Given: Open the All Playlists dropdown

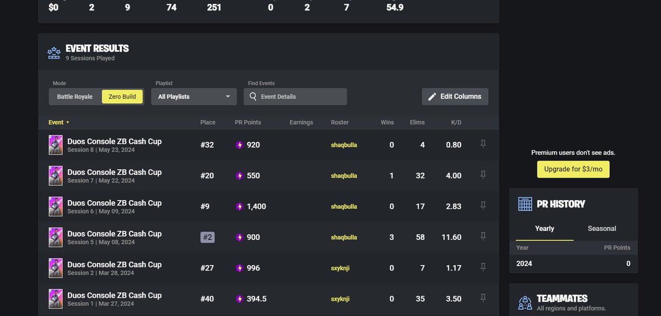Looking at the screenshot, I should 194,97.
